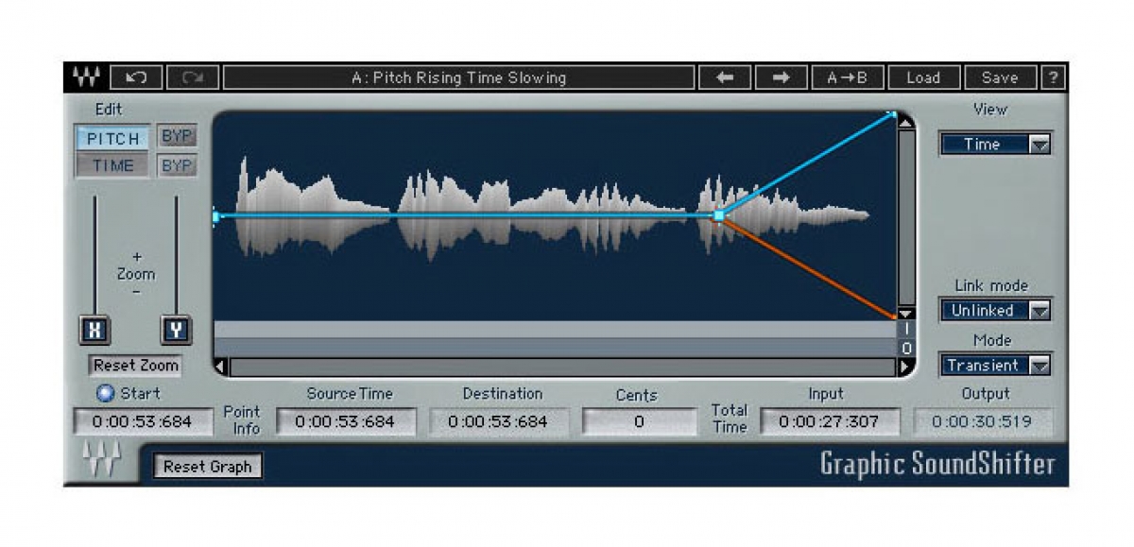Click the vertical scroll down arrow
The image size is (1134, 547).
pyautogui.click(x=905, y=313)
